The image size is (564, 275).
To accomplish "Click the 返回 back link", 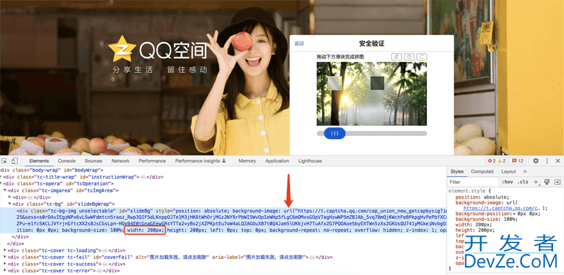I will click(299, 44).
